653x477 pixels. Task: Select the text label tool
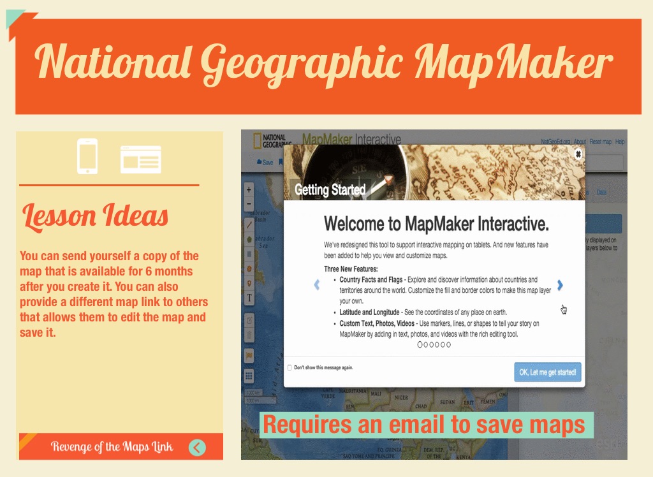tap(249, 298)
